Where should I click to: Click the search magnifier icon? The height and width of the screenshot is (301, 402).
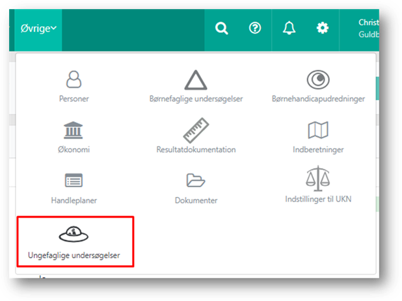(222, 28)
